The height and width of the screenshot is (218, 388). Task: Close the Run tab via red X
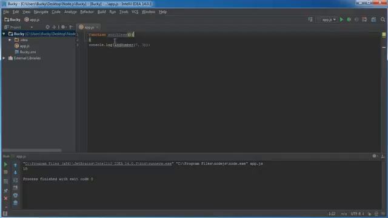tap(5, 198)
